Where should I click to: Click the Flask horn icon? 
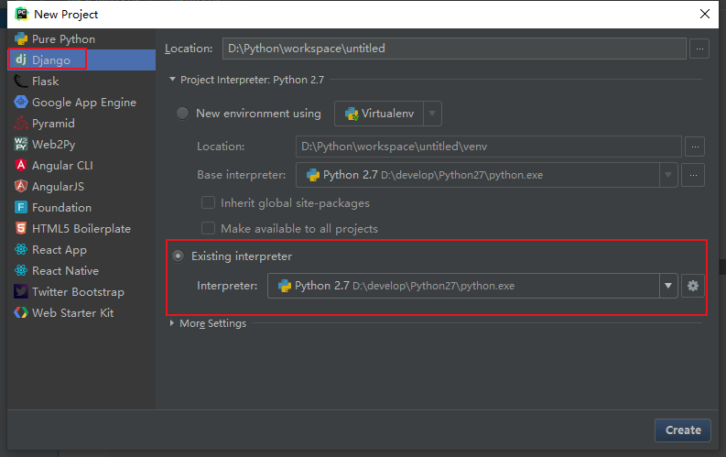[x=21, y=81]
